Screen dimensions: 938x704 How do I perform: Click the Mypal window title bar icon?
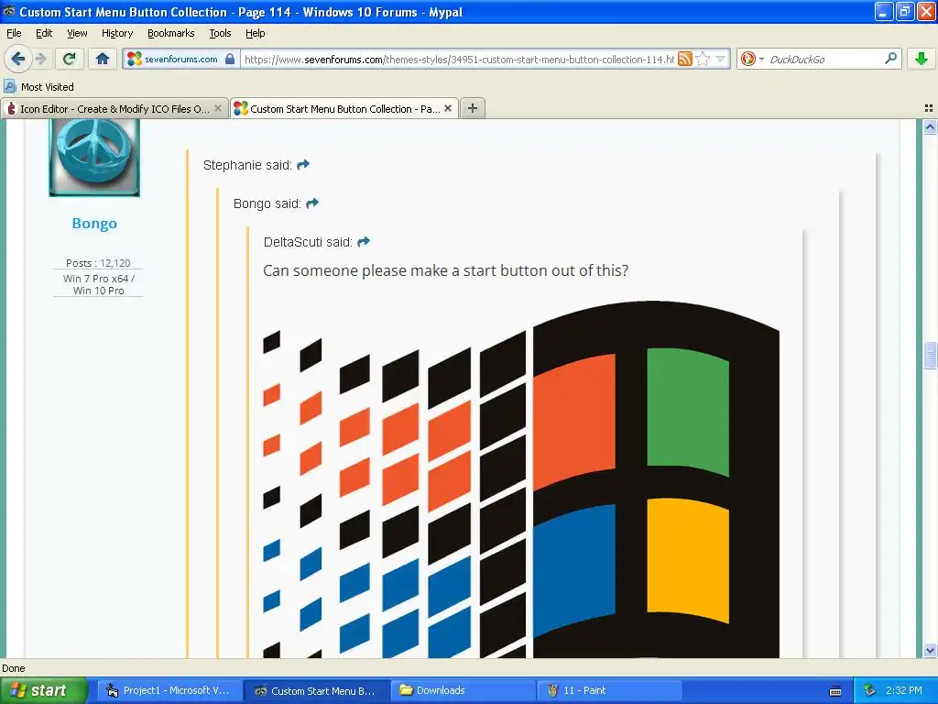pyautogui.click(x=9, y=11)
